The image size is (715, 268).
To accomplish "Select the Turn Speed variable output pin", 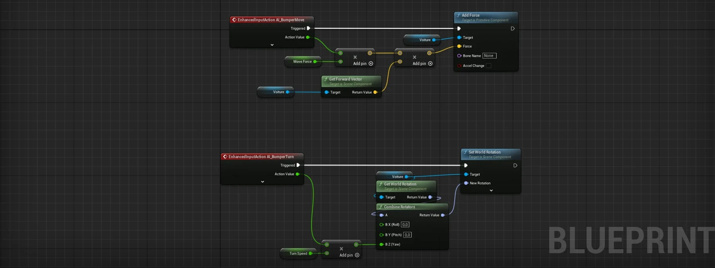I will (310, 253).
